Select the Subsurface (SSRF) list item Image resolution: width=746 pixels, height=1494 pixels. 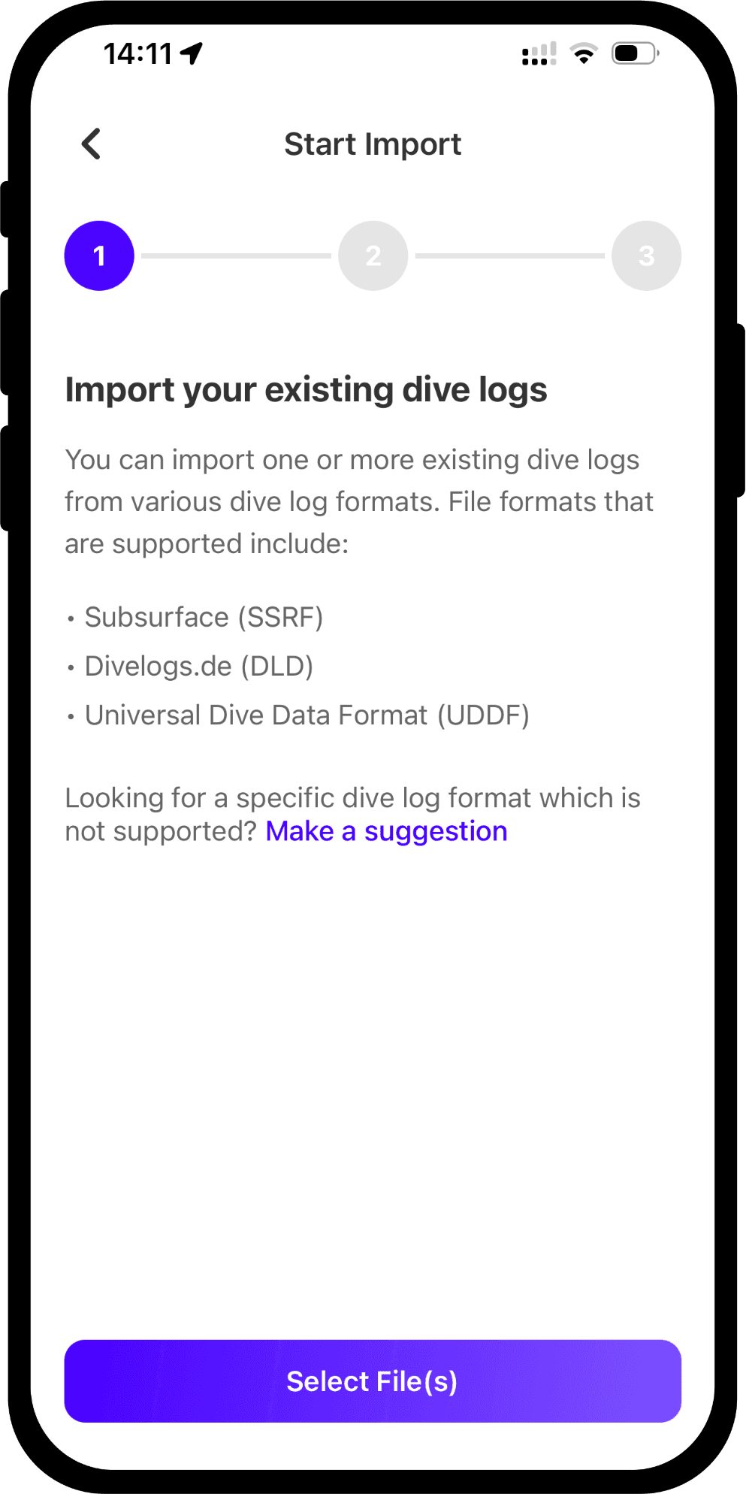tap(204, 617)
